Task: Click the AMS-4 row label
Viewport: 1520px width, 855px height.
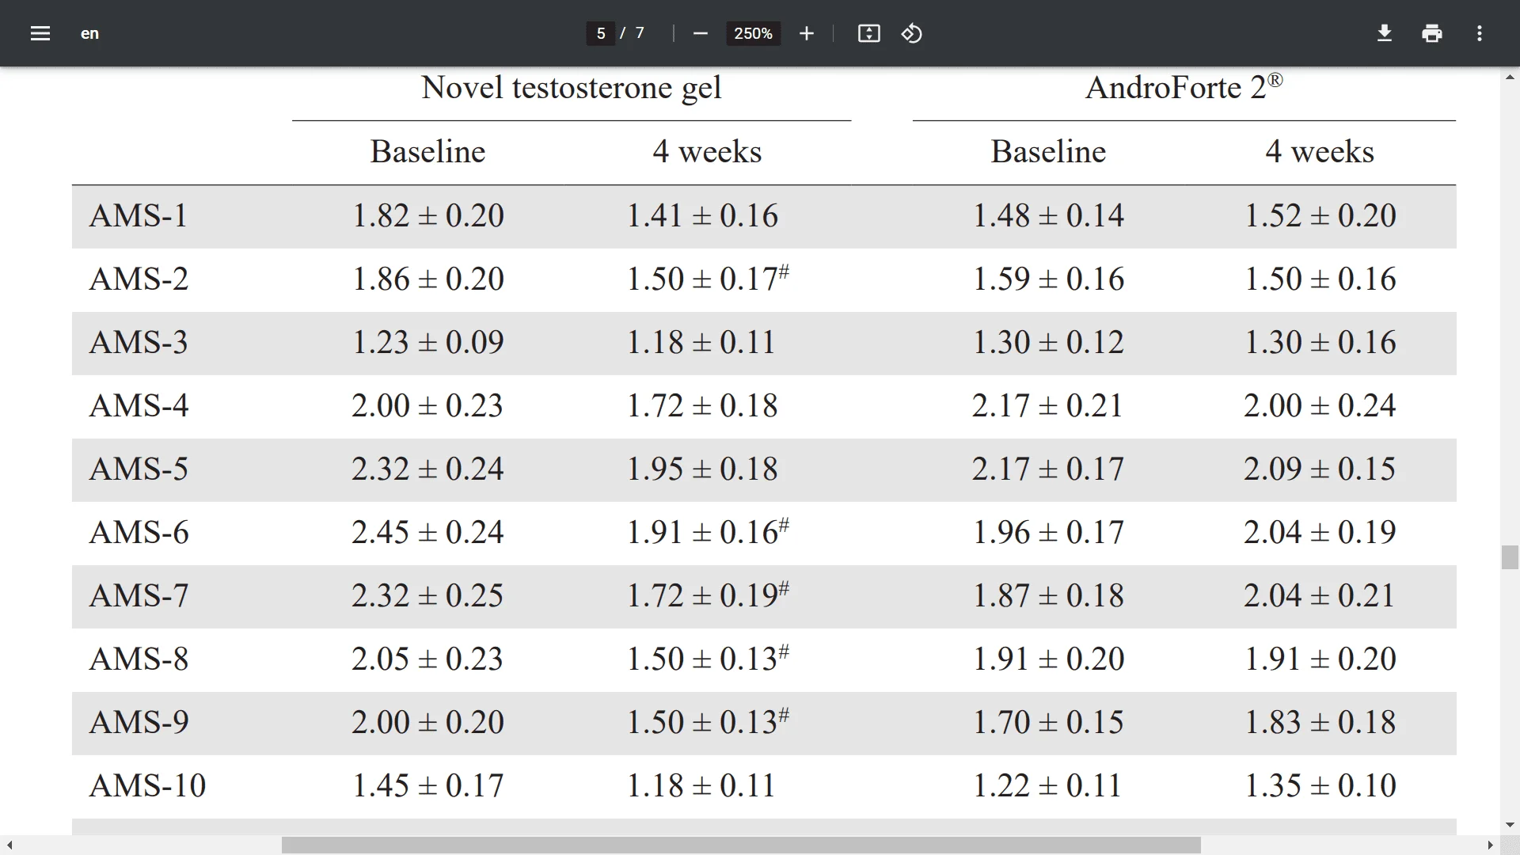Action: pos(139,405)
